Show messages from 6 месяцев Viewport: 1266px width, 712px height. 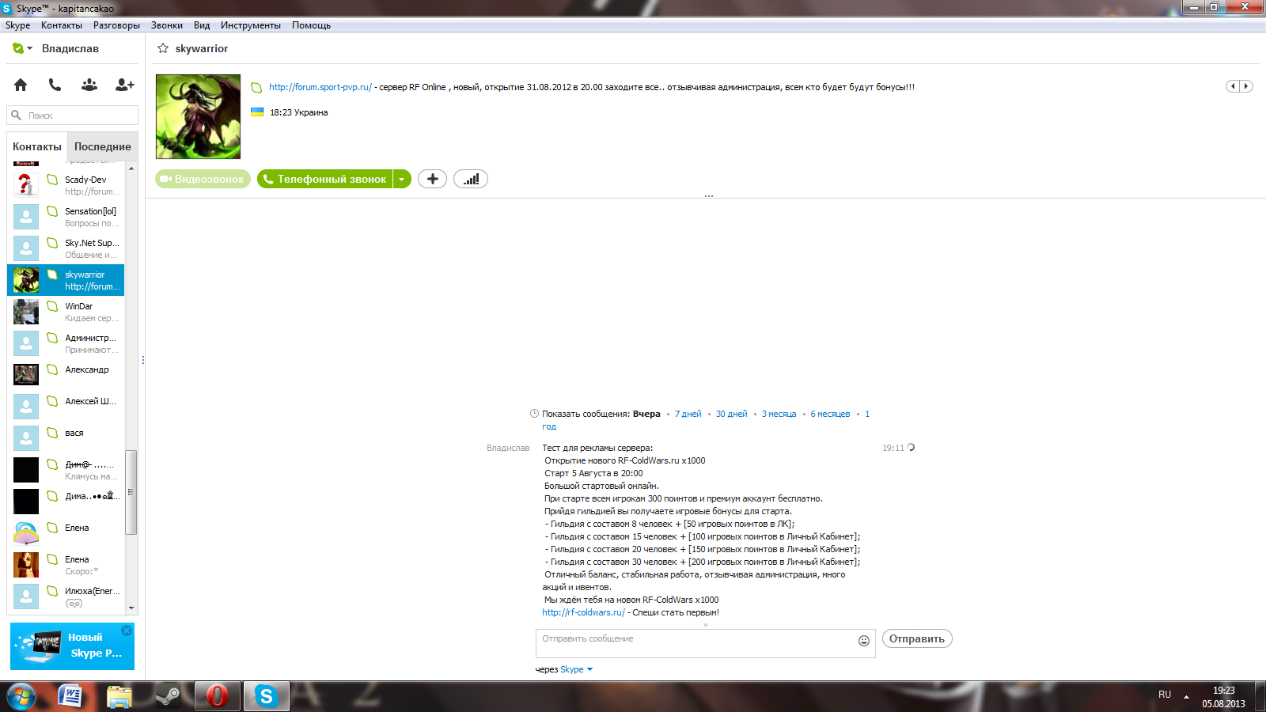point(830,414)
